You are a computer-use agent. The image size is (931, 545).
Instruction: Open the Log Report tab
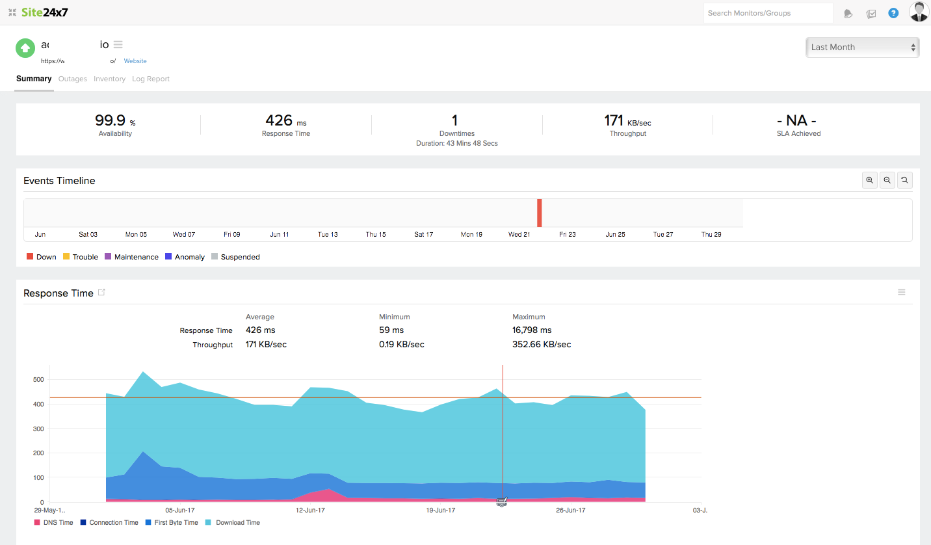pos(150,79)
